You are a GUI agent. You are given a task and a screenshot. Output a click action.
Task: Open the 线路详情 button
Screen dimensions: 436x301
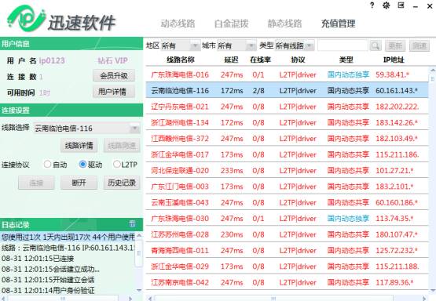[79, 145]
